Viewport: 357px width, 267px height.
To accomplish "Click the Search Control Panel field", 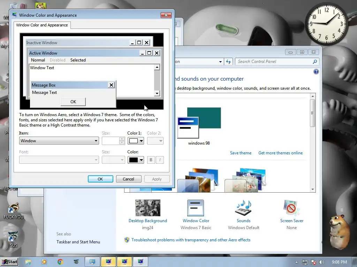I will 277,62.
